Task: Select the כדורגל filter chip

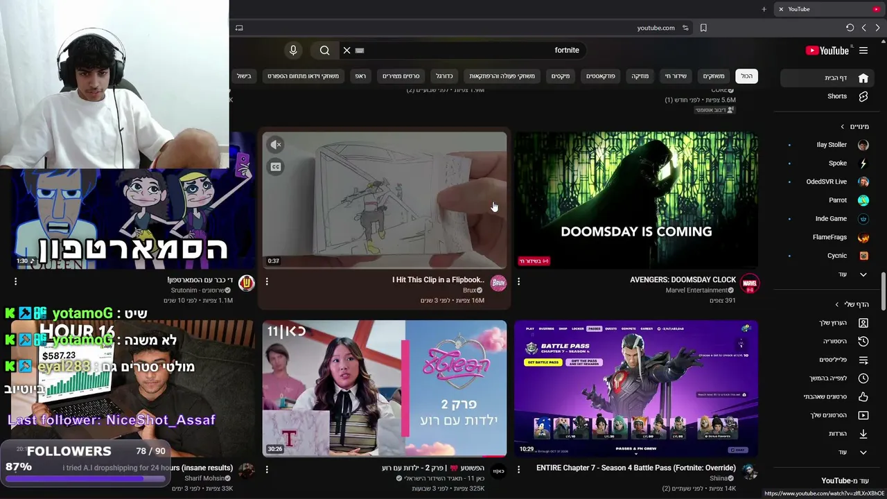Action: 444,76
